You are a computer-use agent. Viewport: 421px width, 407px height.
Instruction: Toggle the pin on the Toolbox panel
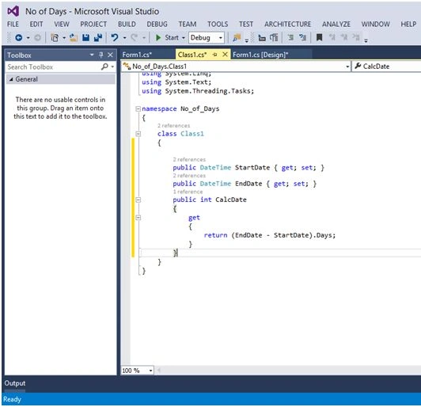tap(101, 55)
